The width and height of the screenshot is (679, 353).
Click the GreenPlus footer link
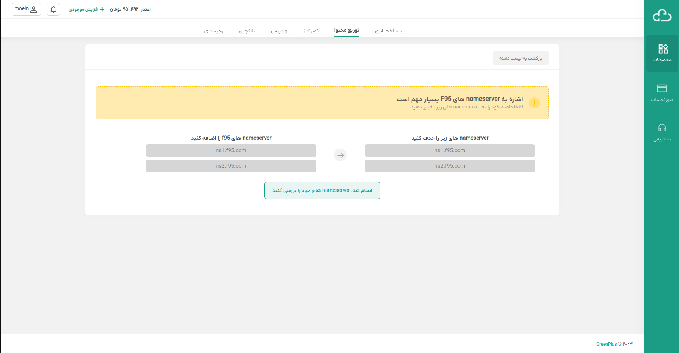606,344
